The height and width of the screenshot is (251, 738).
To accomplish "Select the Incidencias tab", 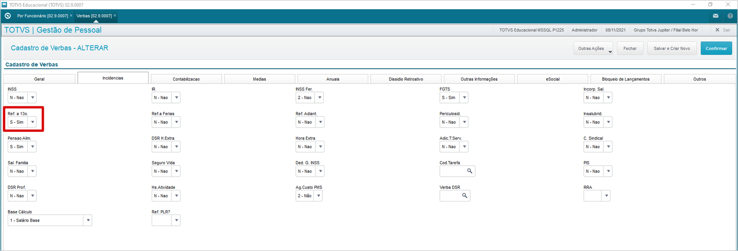I will pos(113,78).
